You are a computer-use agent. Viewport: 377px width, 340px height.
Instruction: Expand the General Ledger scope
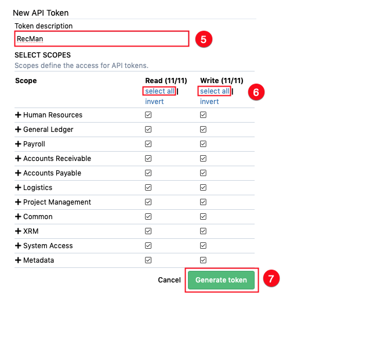18,130
